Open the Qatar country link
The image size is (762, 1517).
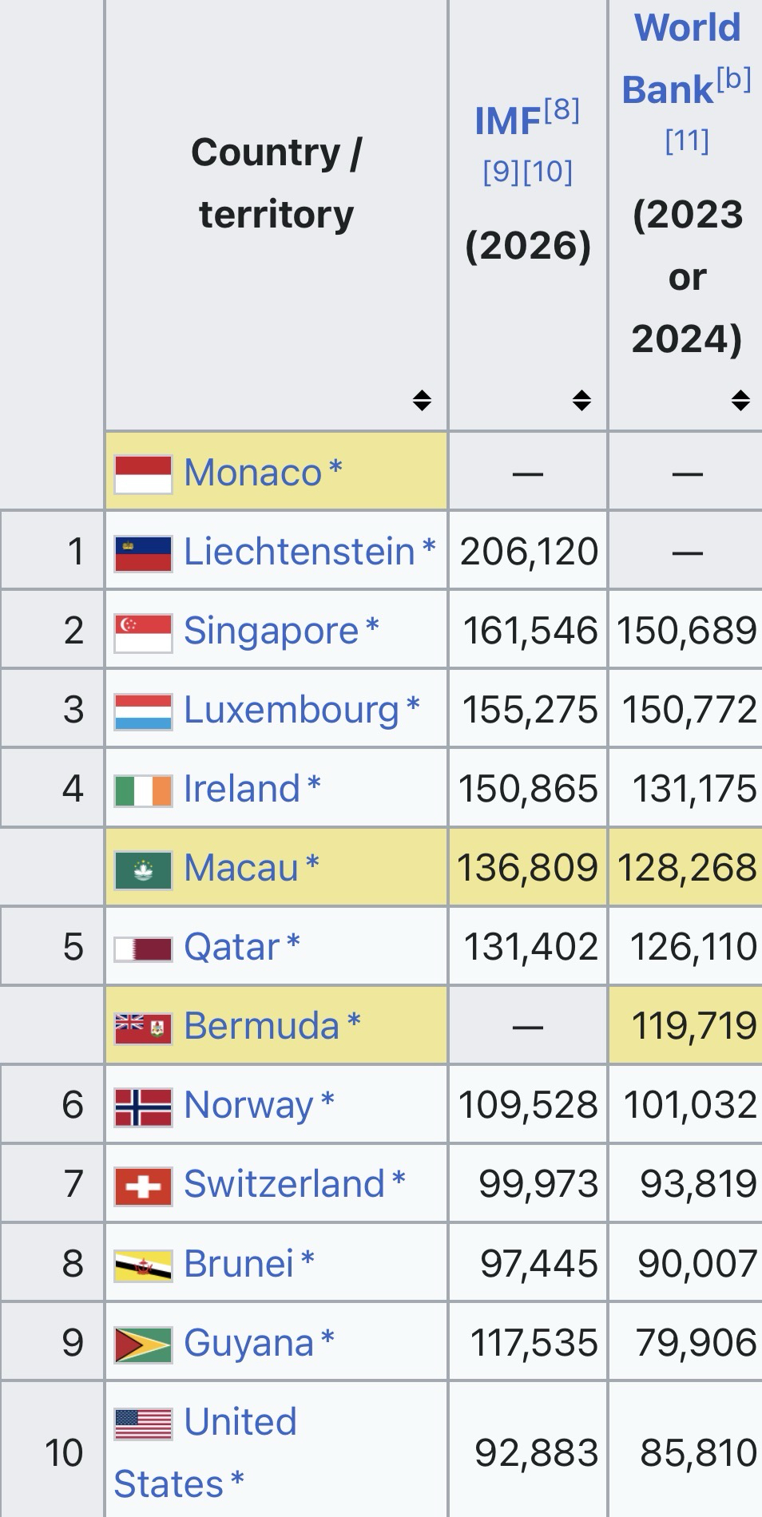(x=232, y=948)
